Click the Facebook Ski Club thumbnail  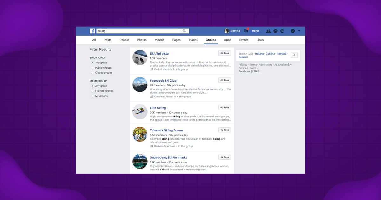click(x=140, y=85)
